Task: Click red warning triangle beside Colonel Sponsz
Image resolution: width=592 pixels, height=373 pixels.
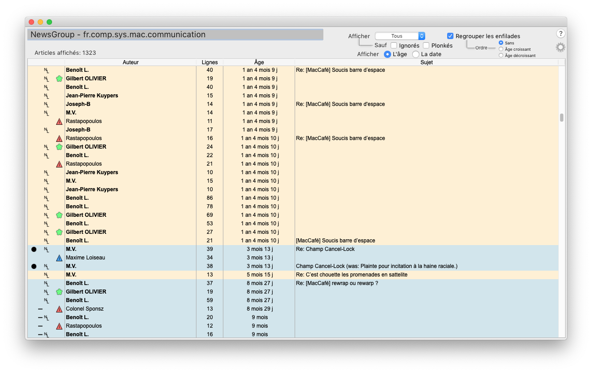Action: pos(59,309)
